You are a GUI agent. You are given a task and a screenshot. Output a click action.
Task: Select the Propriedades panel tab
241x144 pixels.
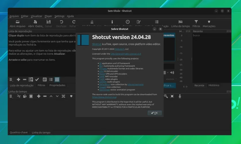(x=57, y=85)
